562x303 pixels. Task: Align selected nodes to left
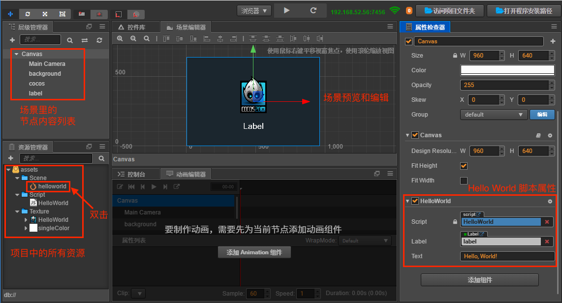point(207,38)
